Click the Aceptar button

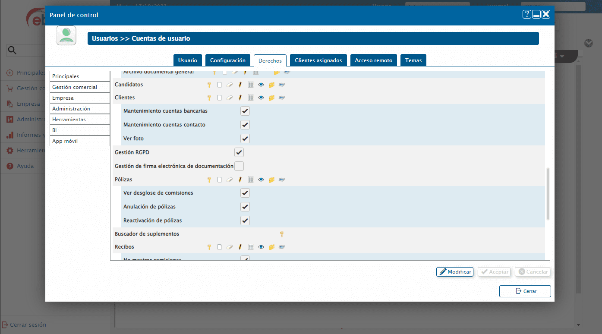tap(494, 272)
